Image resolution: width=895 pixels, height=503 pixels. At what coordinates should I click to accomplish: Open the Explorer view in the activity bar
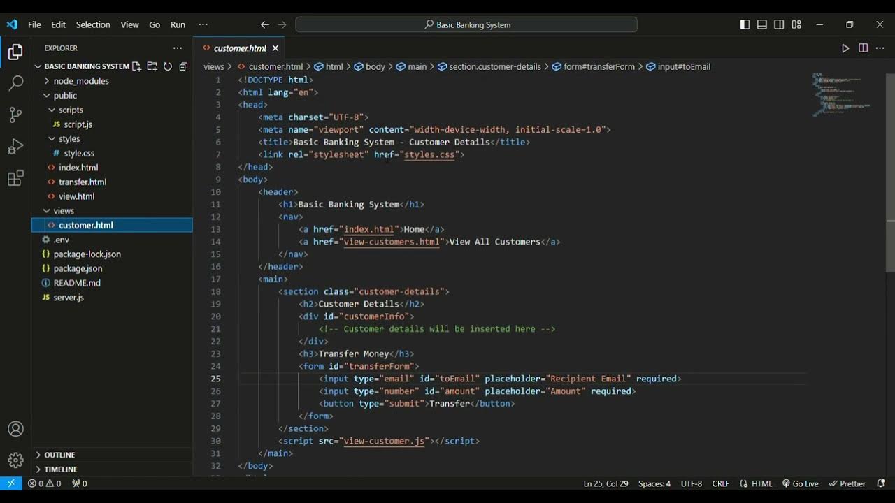tap(15, 52)
